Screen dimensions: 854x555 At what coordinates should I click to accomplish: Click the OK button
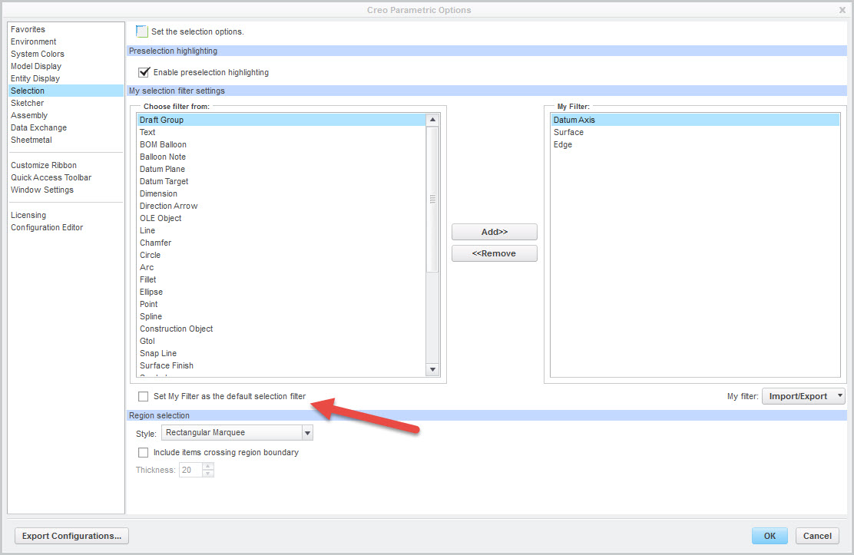770,536
